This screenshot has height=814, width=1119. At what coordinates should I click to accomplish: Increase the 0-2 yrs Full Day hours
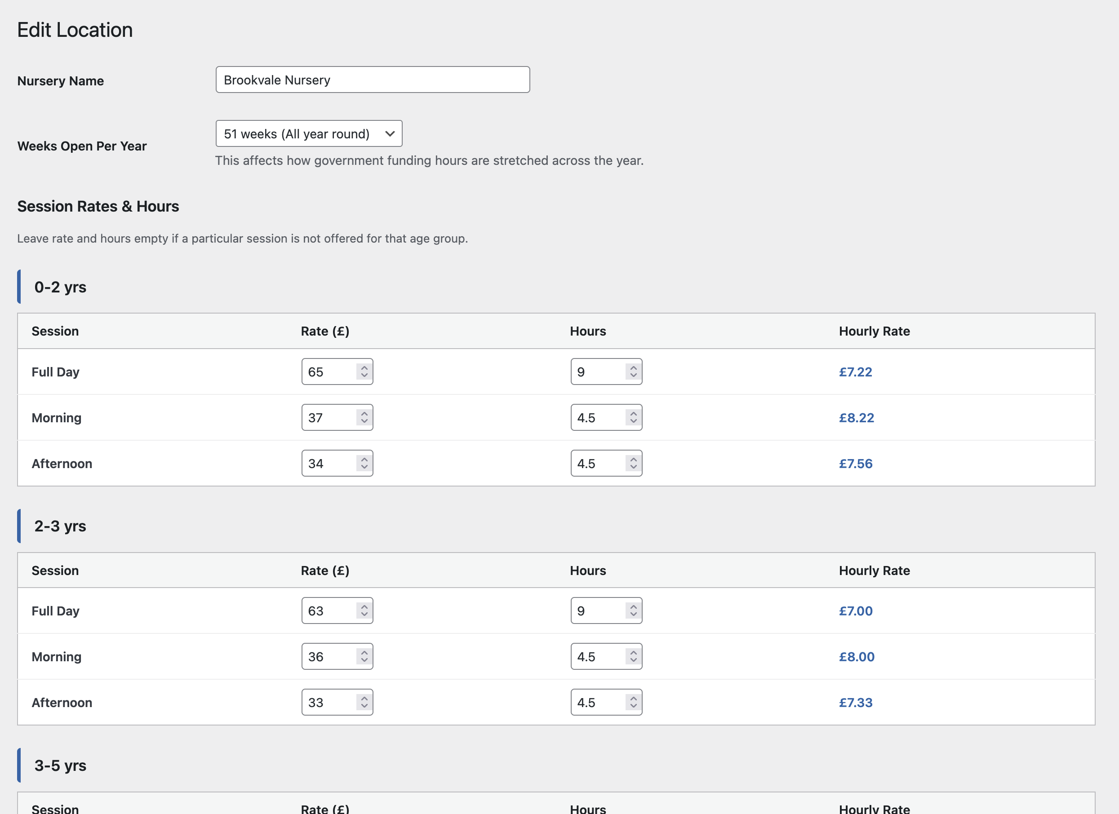tap(634, 367)
